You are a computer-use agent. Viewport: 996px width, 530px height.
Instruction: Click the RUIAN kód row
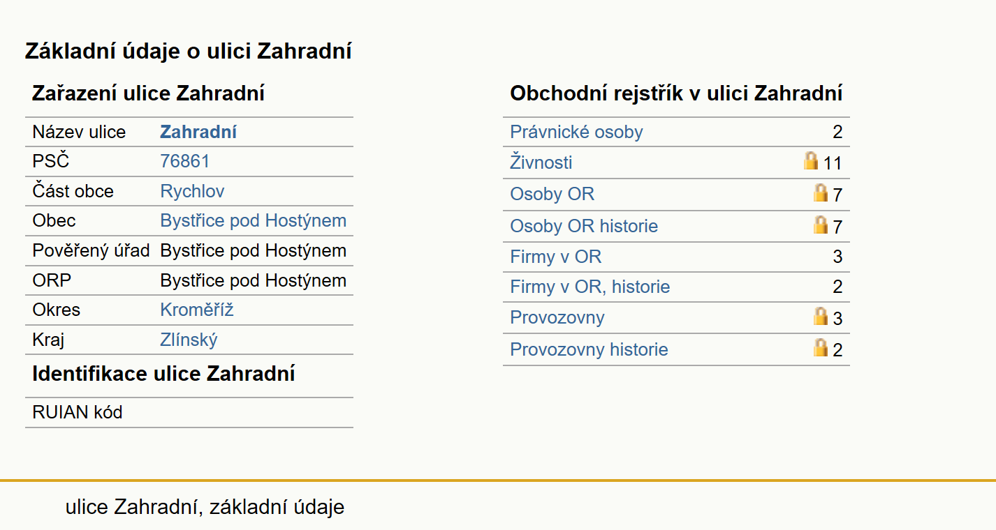click(x=189, y=412)
